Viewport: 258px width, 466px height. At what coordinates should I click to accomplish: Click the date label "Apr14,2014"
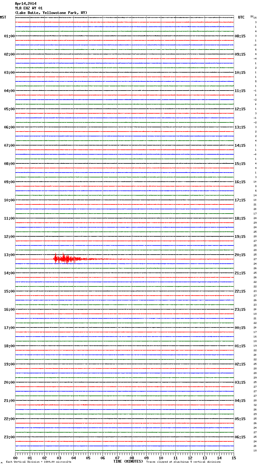[25, 4]
